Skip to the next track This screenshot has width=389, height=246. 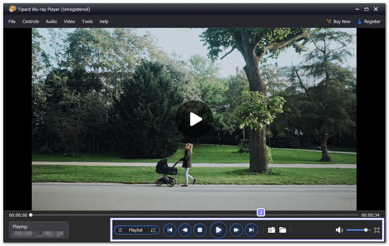coord(251,230)
